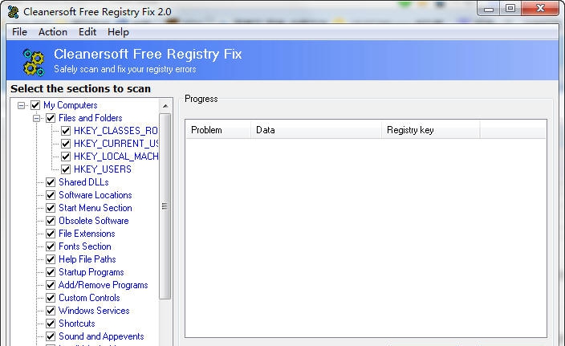
Task: Open the Help menu
Action: [x=118, y=32]
